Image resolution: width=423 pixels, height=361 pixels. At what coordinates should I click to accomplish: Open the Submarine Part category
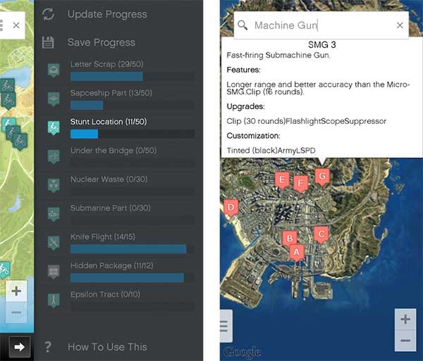[110, 208]
